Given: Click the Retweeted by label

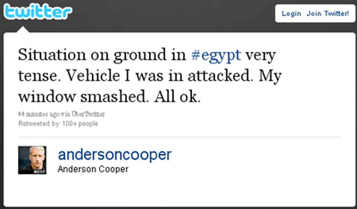Looking at the screenshot, I should (38, 124).
